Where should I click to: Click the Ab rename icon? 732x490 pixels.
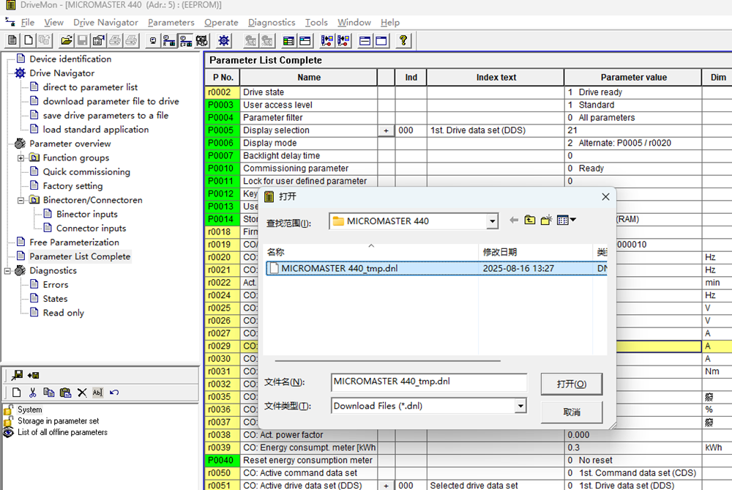(97, 393)
